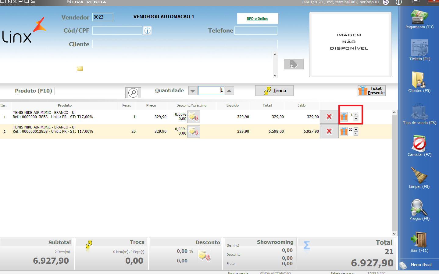Clear the sale with Limpar (F8)
The image size is (439, 274).
point(419,178)
